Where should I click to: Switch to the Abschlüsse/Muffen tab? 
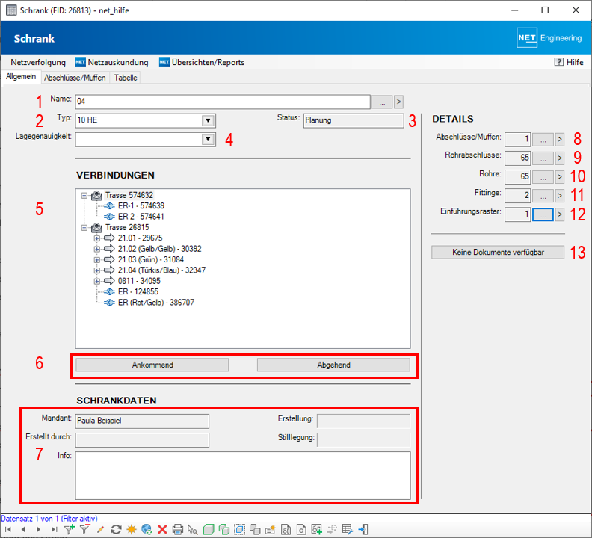[x=75, y=77]
